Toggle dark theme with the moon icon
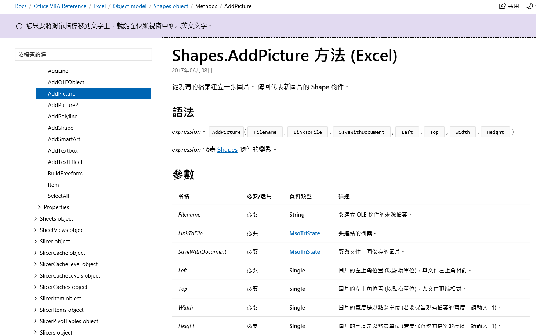 tap(529, 6)
